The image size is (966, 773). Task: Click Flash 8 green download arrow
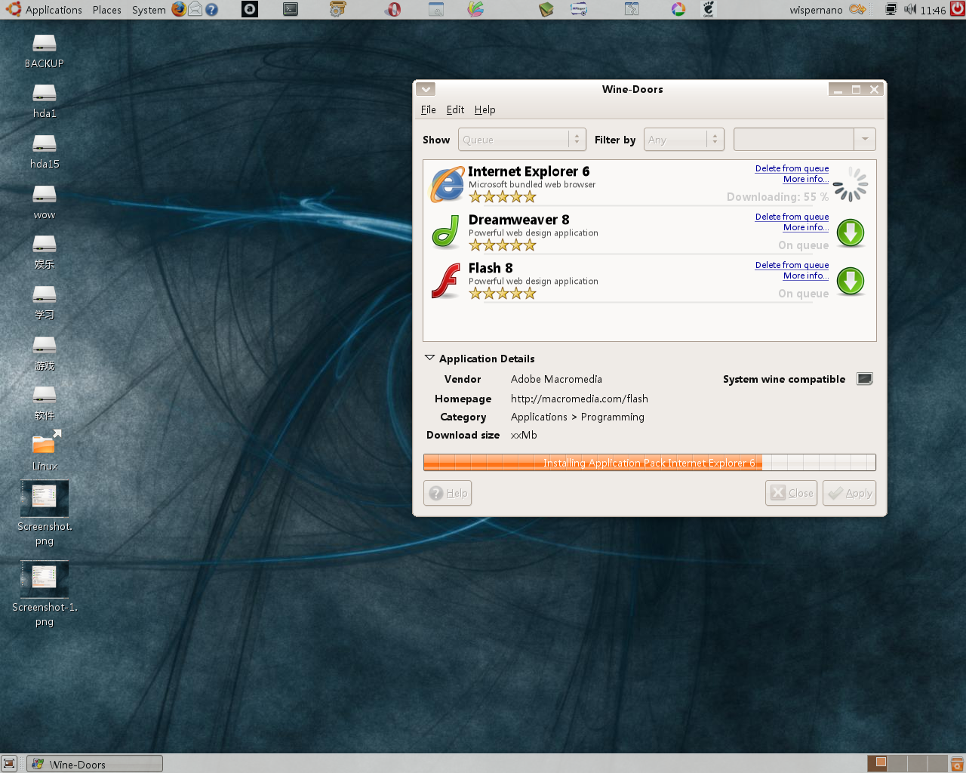click(851, 282)
